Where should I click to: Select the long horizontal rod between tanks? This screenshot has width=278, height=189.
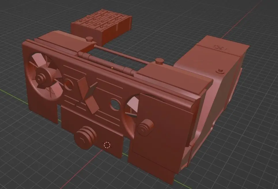coord(122,55)
